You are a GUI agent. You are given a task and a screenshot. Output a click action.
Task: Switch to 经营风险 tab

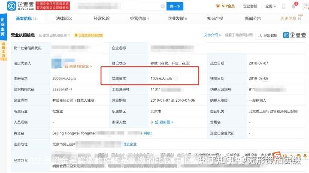click(x=102, y=18)
